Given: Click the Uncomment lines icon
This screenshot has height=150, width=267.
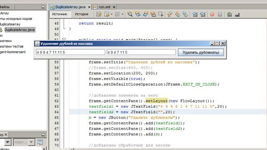Looking at the screenshot, I should coord(237,15).
